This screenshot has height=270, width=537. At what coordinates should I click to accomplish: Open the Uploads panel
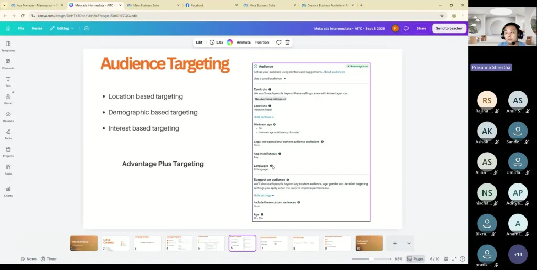coord(8,117)
